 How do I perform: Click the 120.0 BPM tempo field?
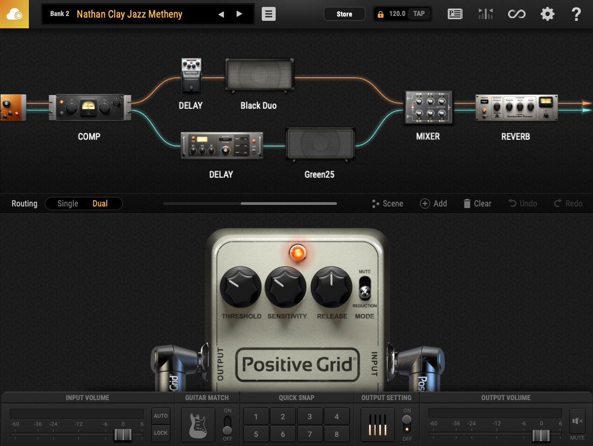pyautogui.click(x=397, y=13)
